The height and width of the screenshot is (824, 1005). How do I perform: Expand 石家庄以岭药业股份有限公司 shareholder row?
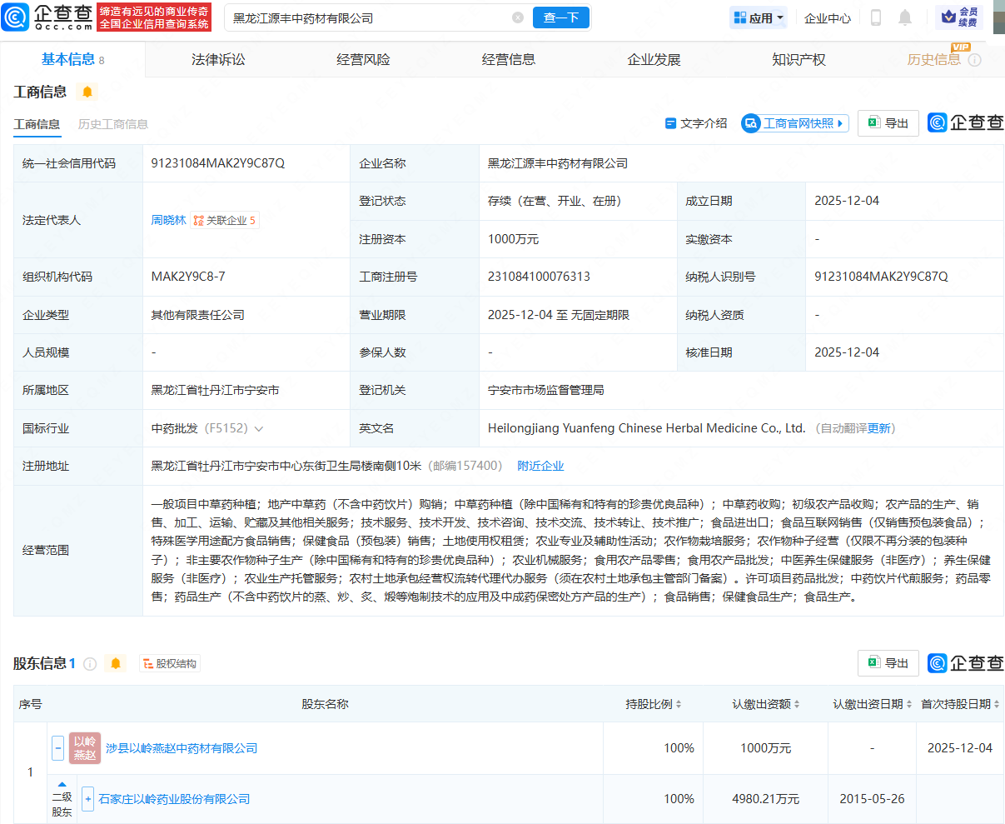[87, 798]
